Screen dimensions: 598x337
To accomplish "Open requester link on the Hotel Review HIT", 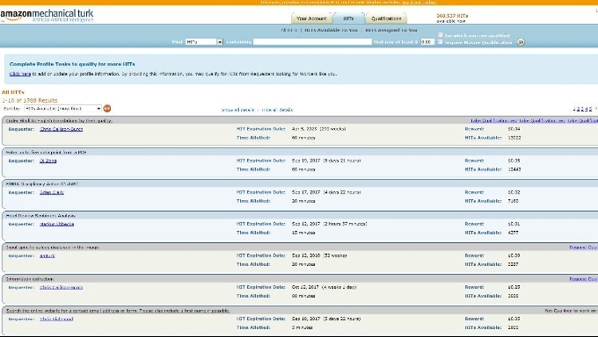I will point(57,224).
